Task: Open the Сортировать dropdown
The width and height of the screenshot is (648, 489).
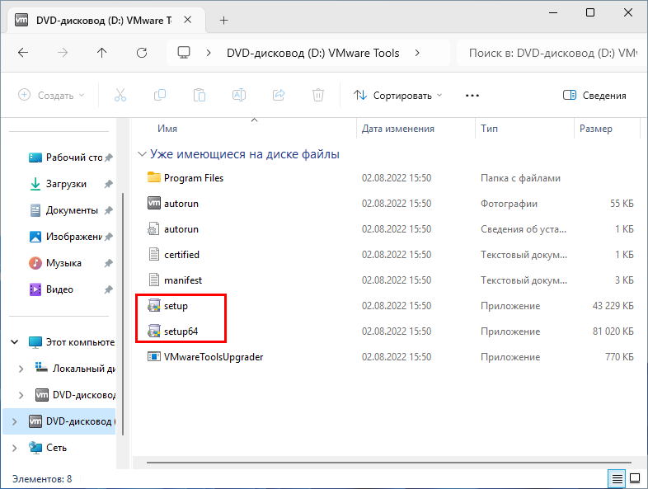Action: click(x=397, y=96)
